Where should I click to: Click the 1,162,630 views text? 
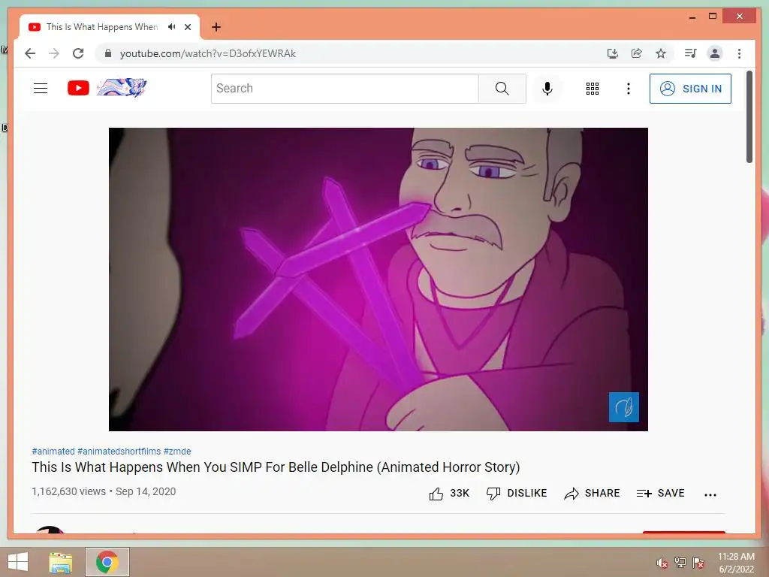(68, 491)
